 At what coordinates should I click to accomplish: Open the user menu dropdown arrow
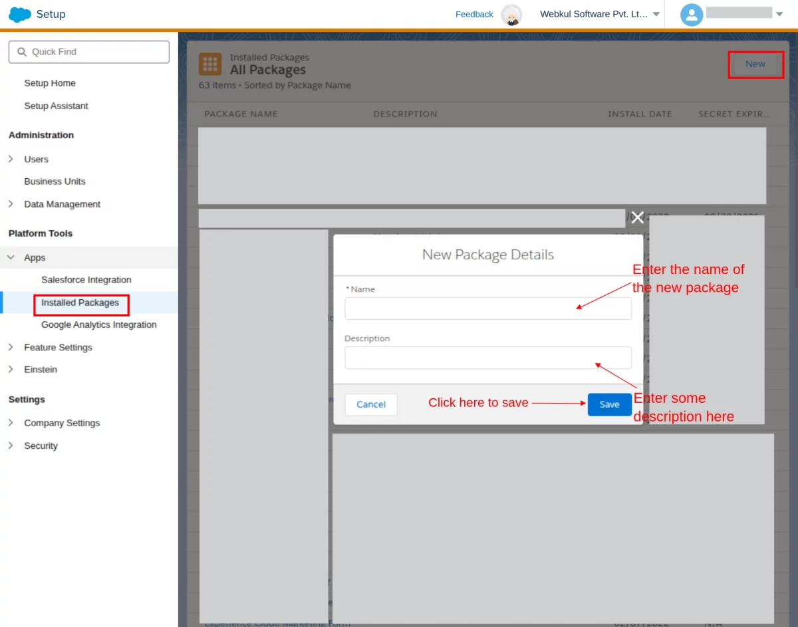[779, 15]
